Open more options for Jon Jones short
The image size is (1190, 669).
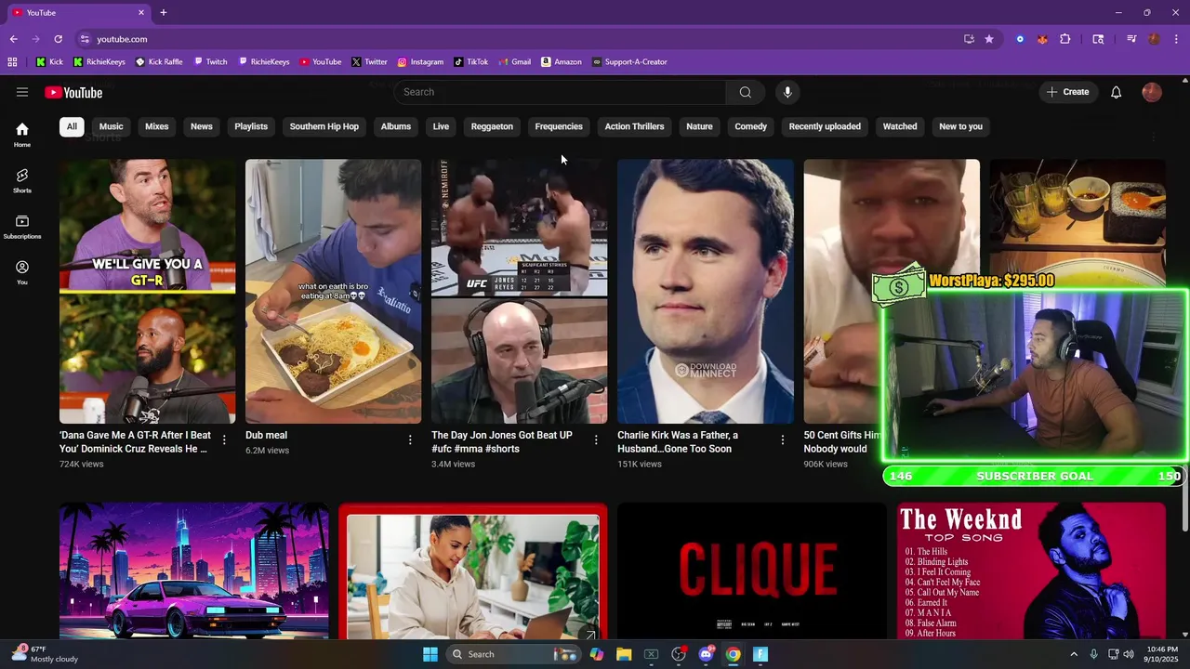(596, 440)
